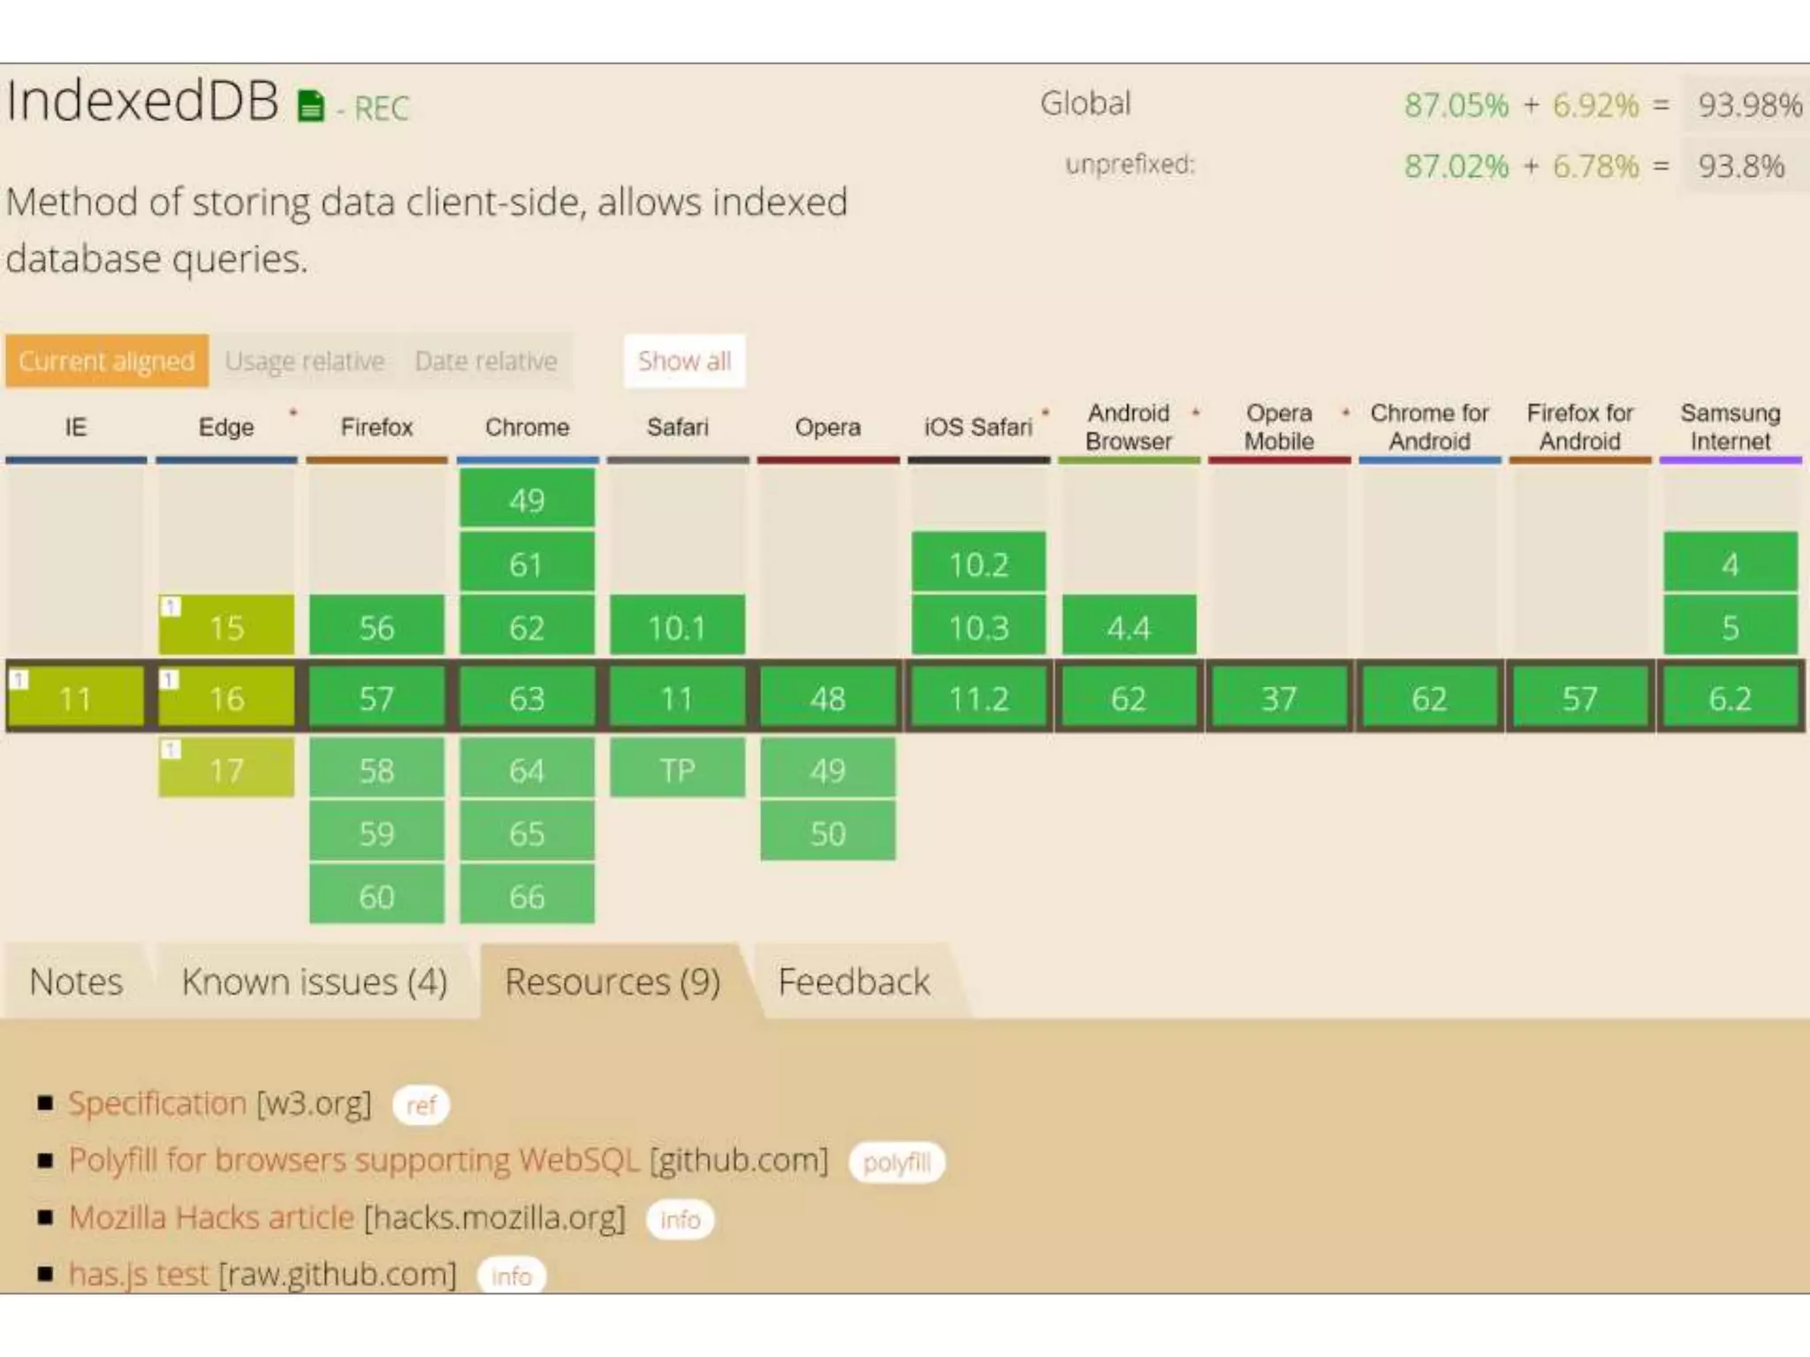The height and width of the screenshot is (1357, 1810).
Task: Click the IndexedDB feature title
Action: pos(142,100)
